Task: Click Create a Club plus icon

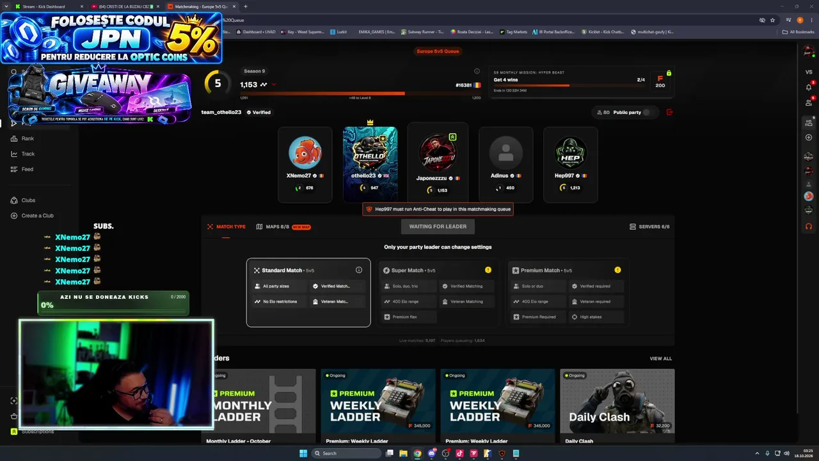Action: [x=14, y=216]
